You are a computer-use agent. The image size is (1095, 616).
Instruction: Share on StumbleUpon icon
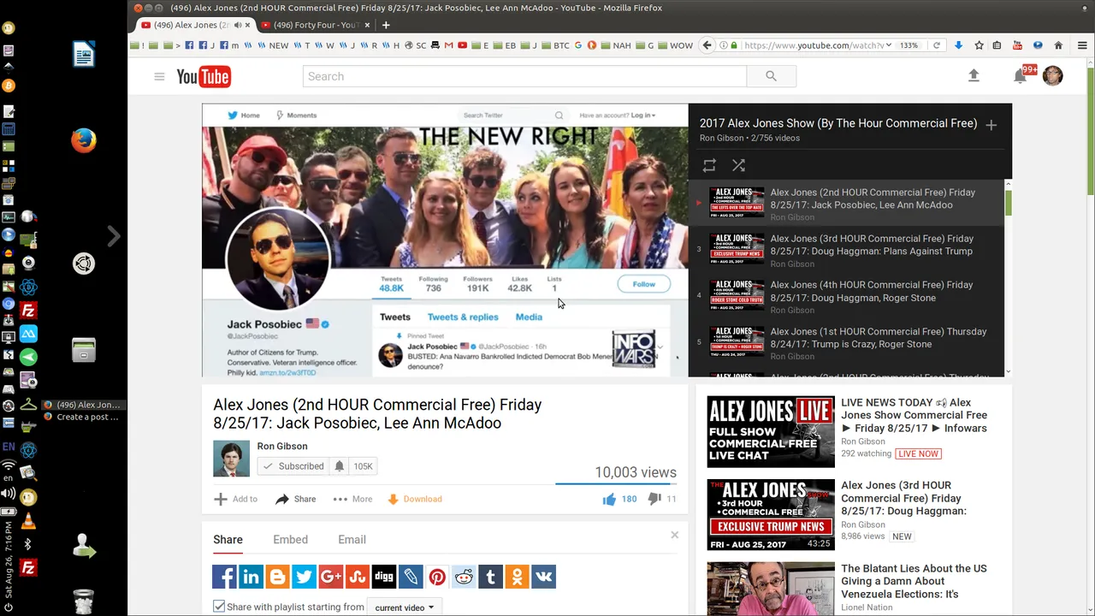[x=357, y=577]
